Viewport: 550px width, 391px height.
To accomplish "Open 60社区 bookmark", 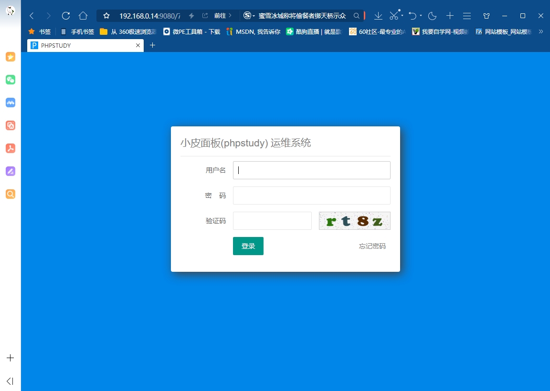I will (378, 31).
